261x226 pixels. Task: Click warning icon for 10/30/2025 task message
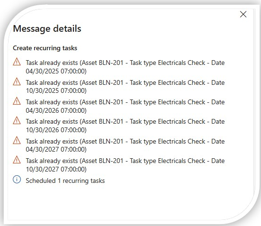tap(17, 81)
